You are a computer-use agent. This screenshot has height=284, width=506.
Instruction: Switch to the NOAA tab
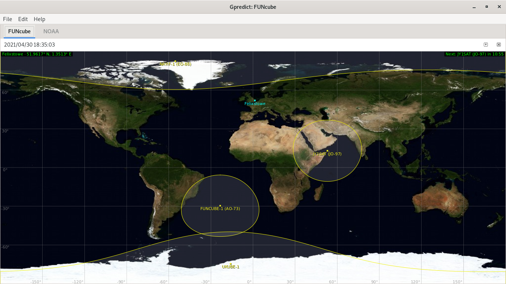pos(51,31)
